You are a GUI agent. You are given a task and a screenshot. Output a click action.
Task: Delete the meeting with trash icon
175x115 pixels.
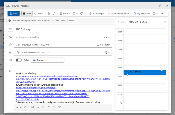click(49, 14)
